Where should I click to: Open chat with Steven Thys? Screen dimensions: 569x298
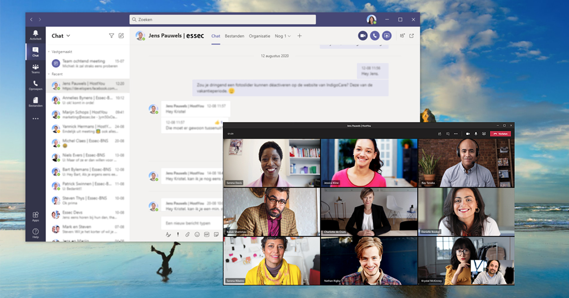pos(88,201)
